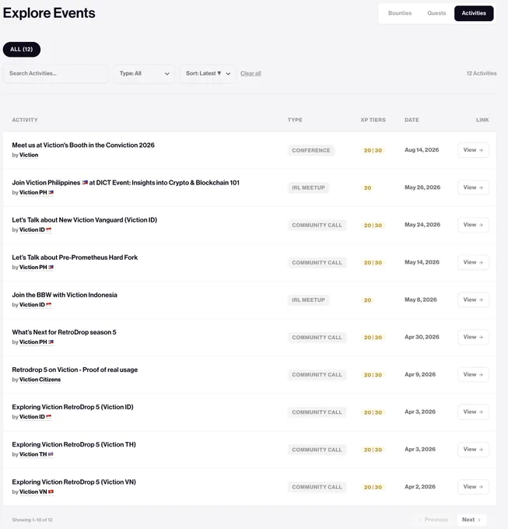Open organizer link 'Viction' under Conviction 2026
508x529 pixels.
pyautogui.click(x=29, y=155)
